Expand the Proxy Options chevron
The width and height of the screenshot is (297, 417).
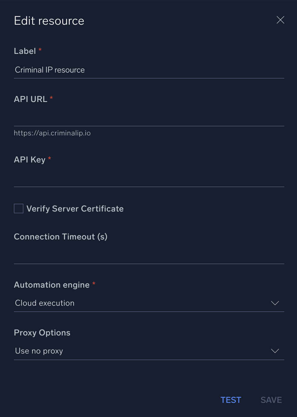[x=275, y=351]
